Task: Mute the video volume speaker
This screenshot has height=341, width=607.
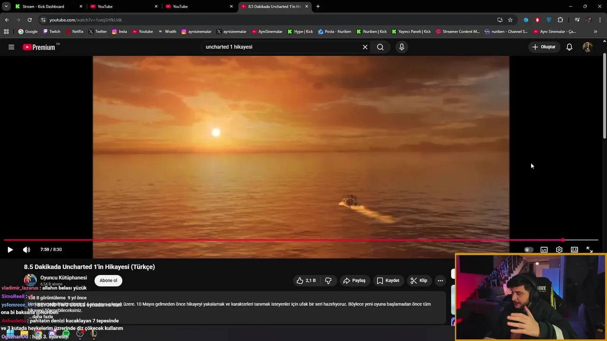Action: [27, 250]
